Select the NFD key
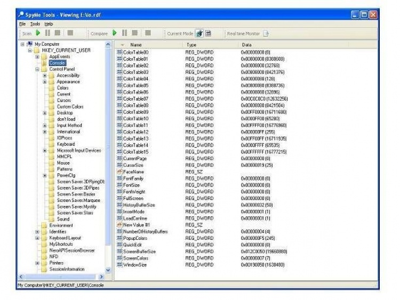The height and width of the screenshot is (300, 400). (x=53, y=257)
